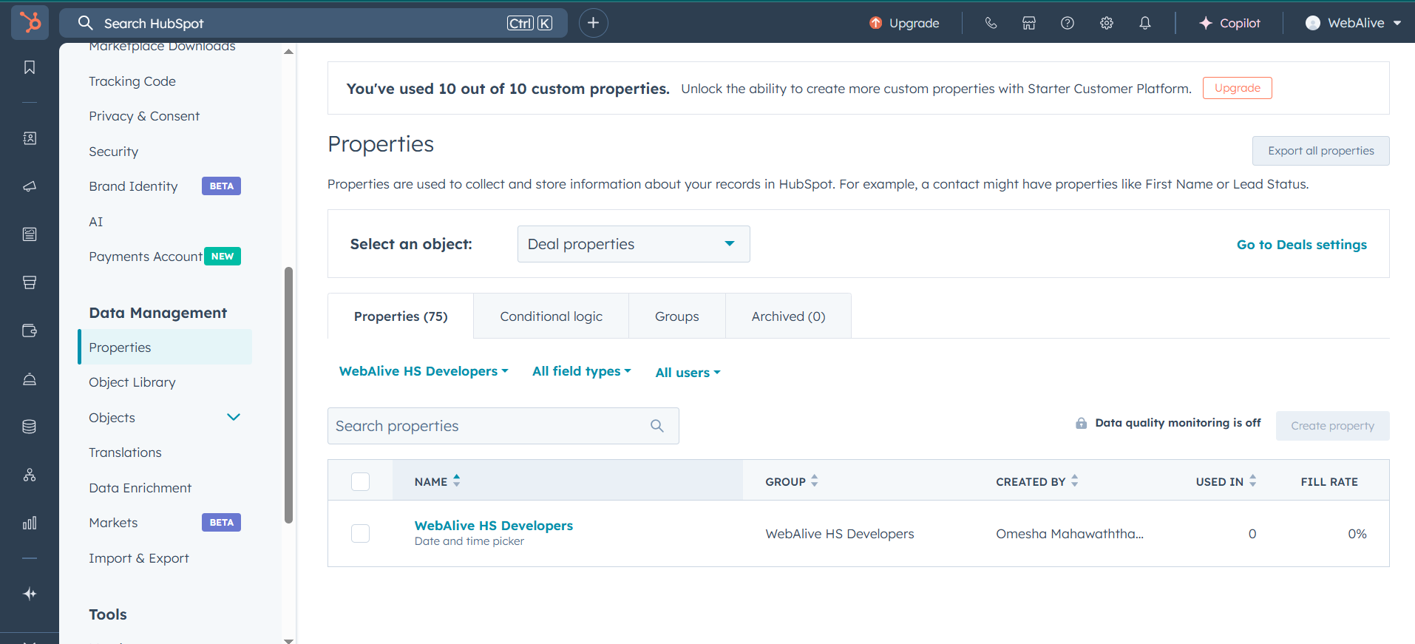Switch to the Archived (0) tab
The height and width of the screenshot is (644, 1415).
(788, 316)
